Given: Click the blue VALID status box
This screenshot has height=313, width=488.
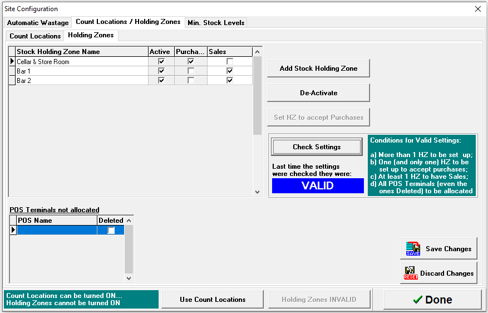Looking at the screenshot, I should point(318,186).
